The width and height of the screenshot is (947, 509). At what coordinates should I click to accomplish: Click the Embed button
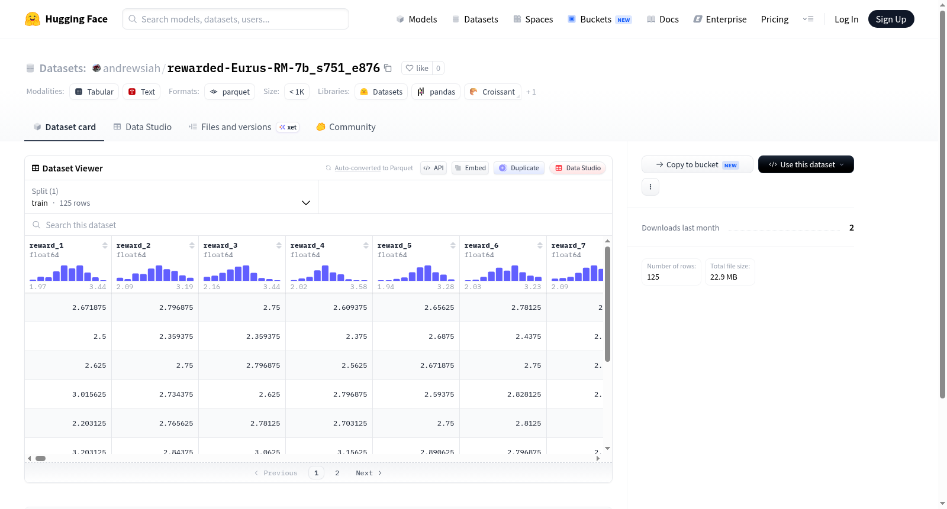(471, 168)
